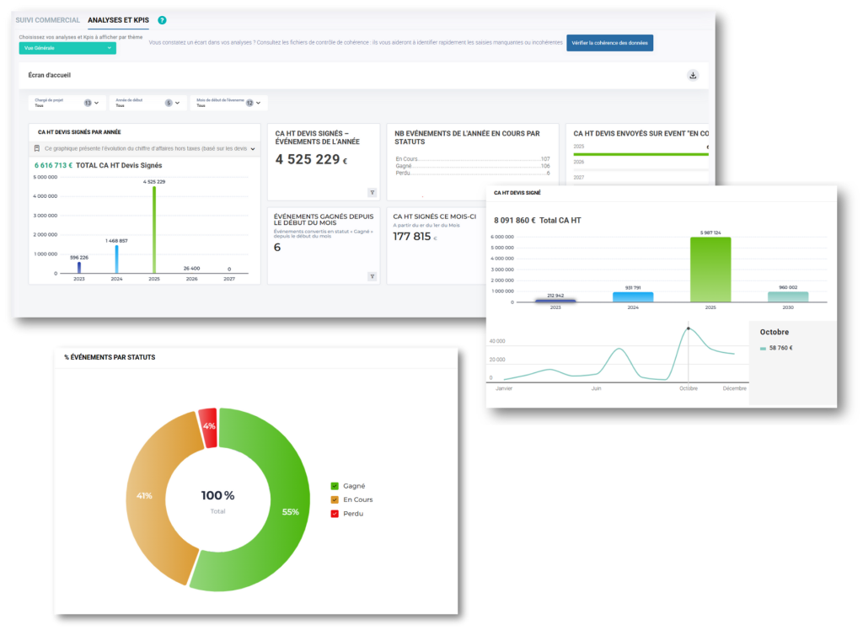Open the filter on CA HT Devis Signés par Année card
The width and height of the screenshot is (863, 630).
pos(253,149)
